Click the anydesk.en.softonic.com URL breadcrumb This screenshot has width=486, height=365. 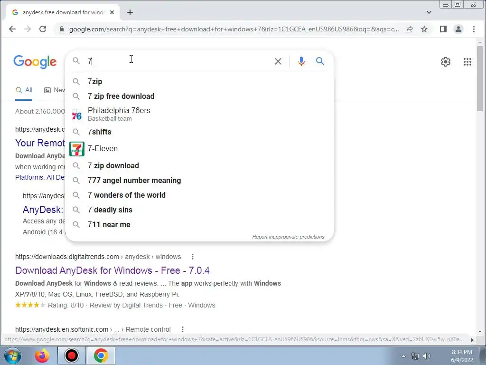click(93, 329)
